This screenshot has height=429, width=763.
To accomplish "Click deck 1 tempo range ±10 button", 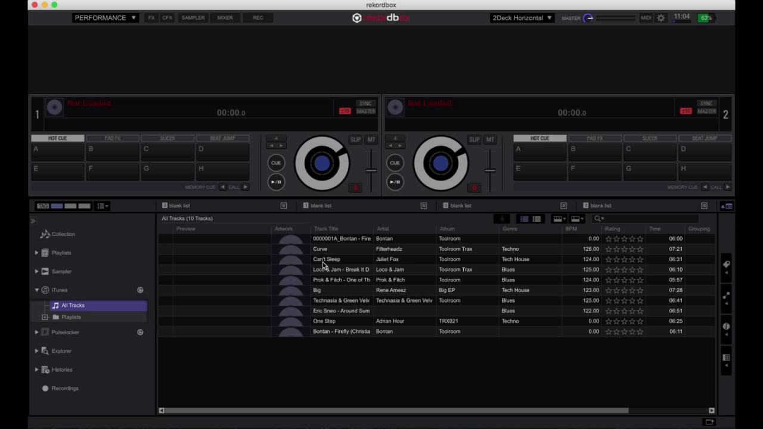I will click(345, 111).
